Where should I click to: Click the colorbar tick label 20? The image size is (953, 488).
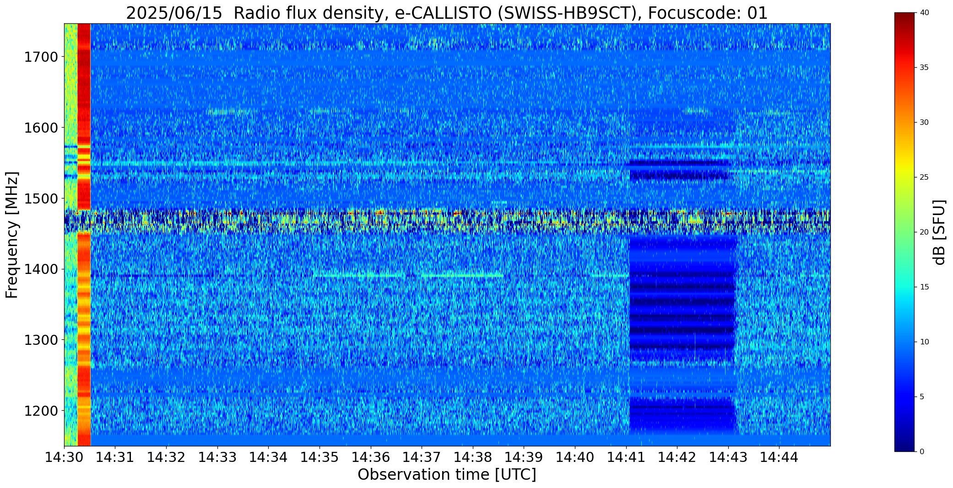click(x=924, y=232)
